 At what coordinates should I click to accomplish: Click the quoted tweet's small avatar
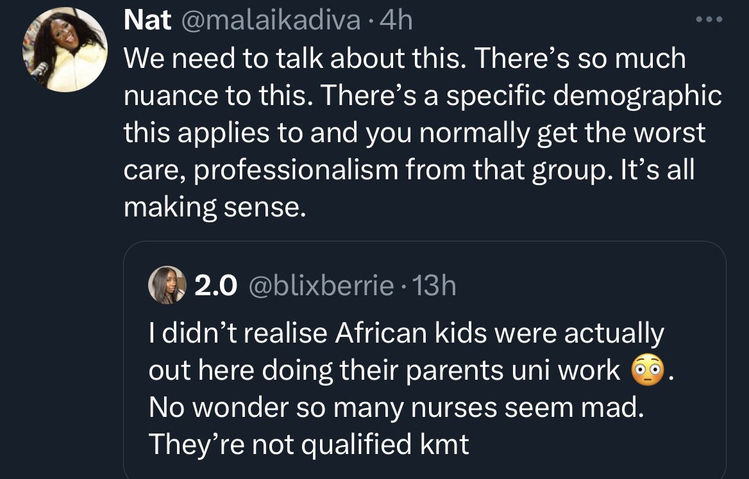167,285
